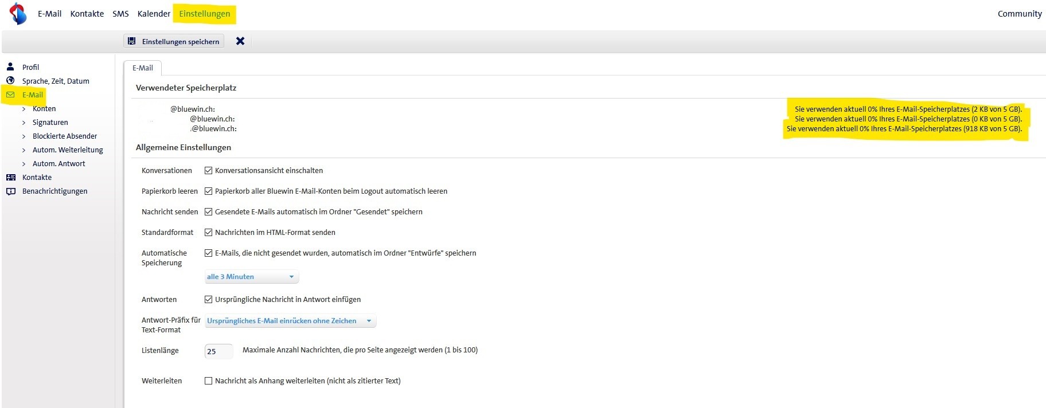Open the Kalender menu item
The width and height of the screenshot is (1046, 408).
(x=154, y=14)
